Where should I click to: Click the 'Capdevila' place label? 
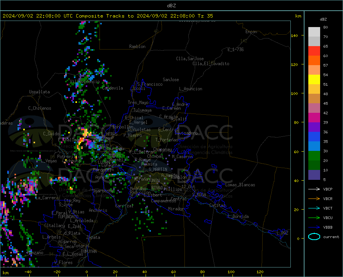[x=112, y=88]
